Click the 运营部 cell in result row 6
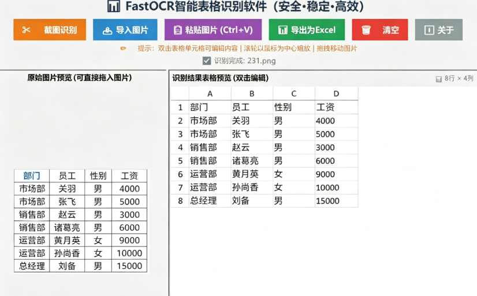This screenshot has width=477, height=296. 210,174
